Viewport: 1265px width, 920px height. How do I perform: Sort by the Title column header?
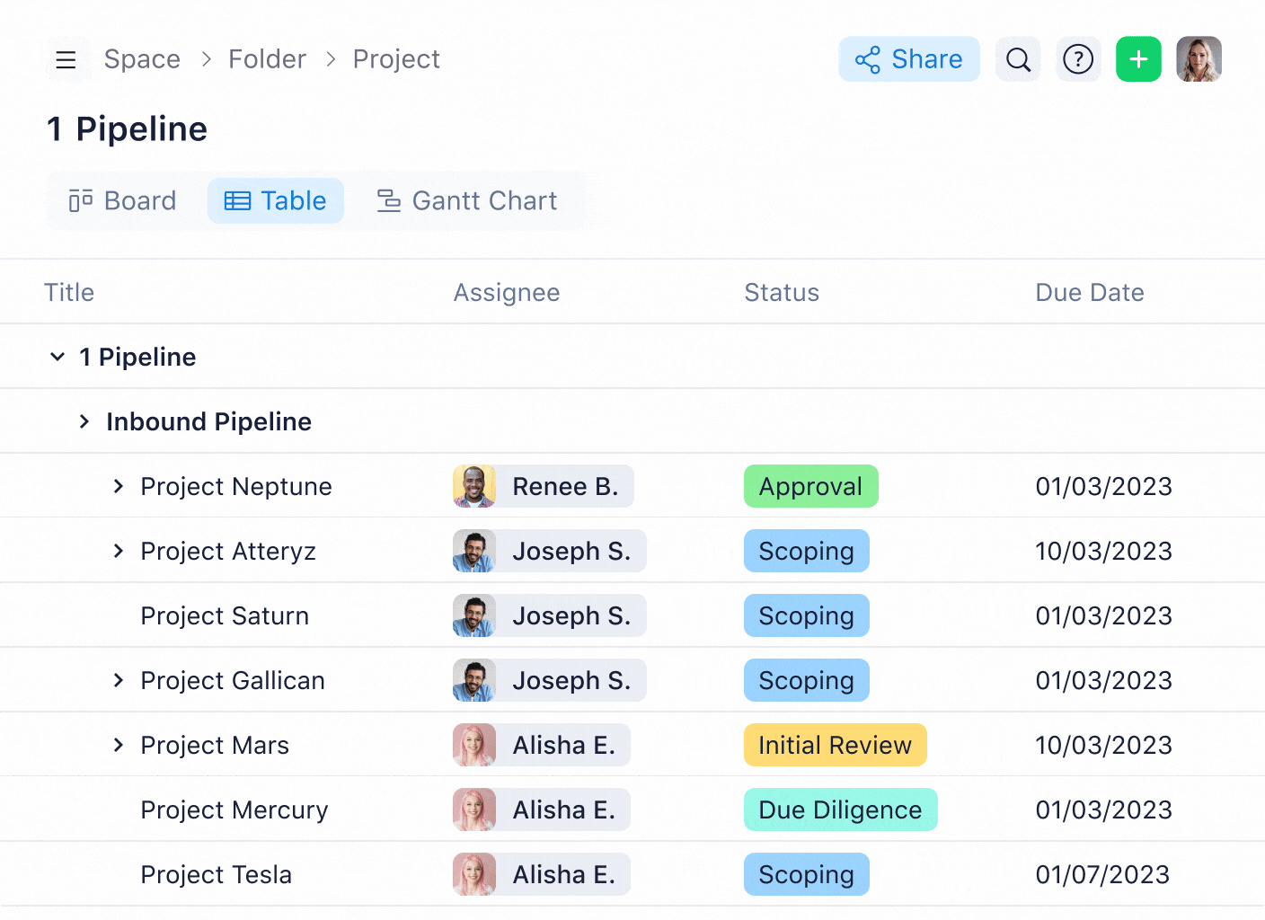point(69,293)
